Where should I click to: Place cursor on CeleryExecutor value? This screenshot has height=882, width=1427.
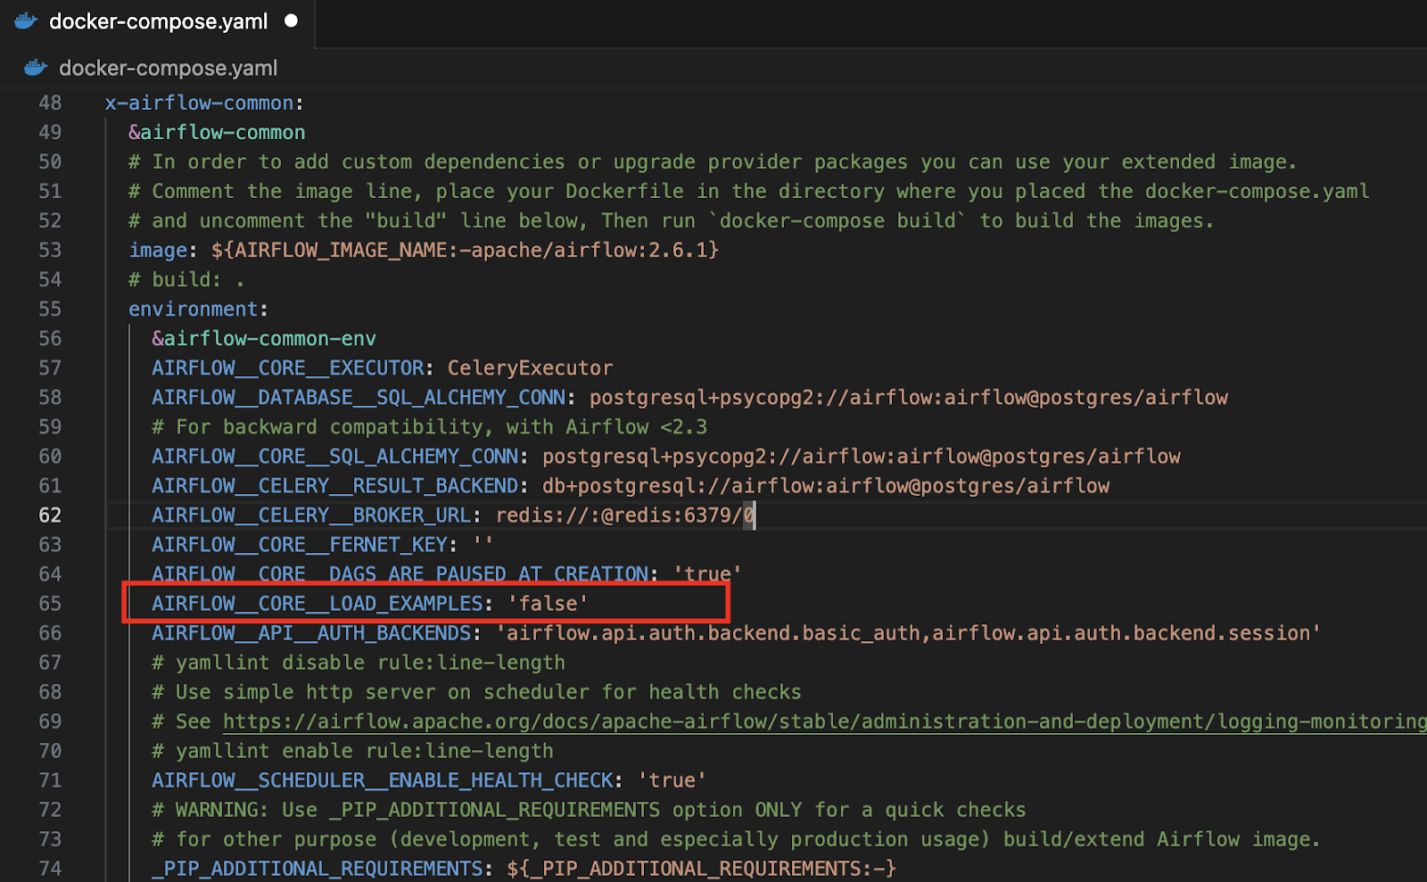pyautogui.click(x=530, y=367)
